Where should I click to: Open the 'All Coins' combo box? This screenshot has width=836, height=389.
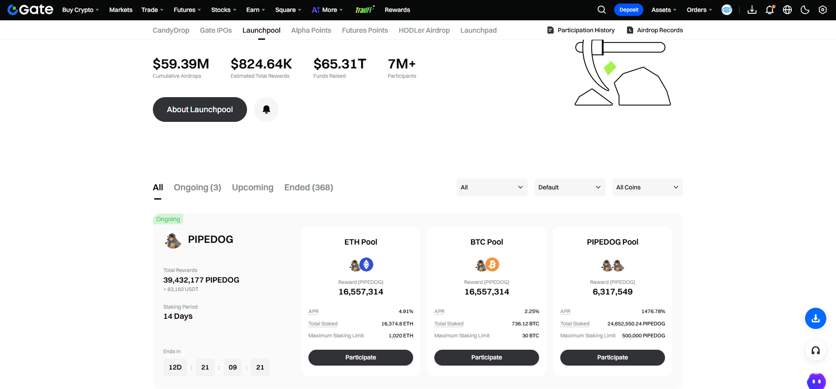[x=647, y=187]
